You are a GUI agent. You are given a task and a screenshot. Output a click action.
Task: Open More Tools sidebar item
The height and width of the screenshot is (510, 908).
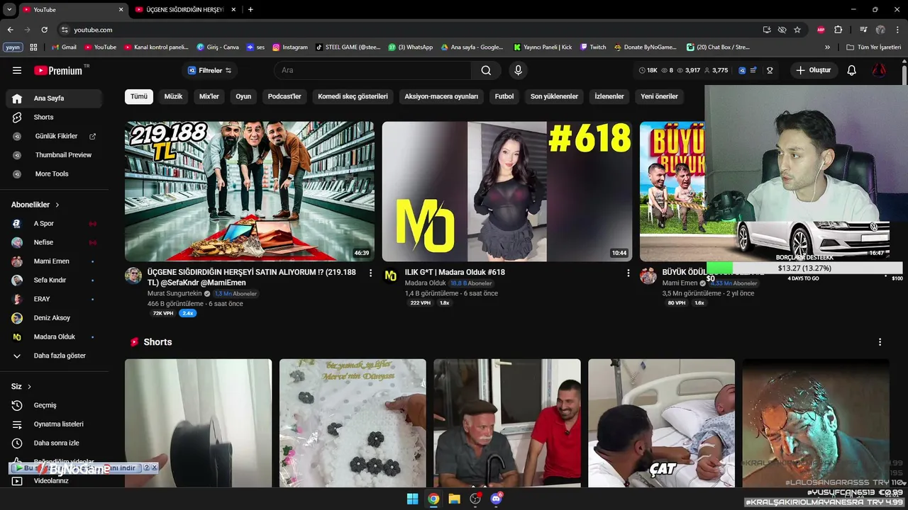(x=54, y=174)
